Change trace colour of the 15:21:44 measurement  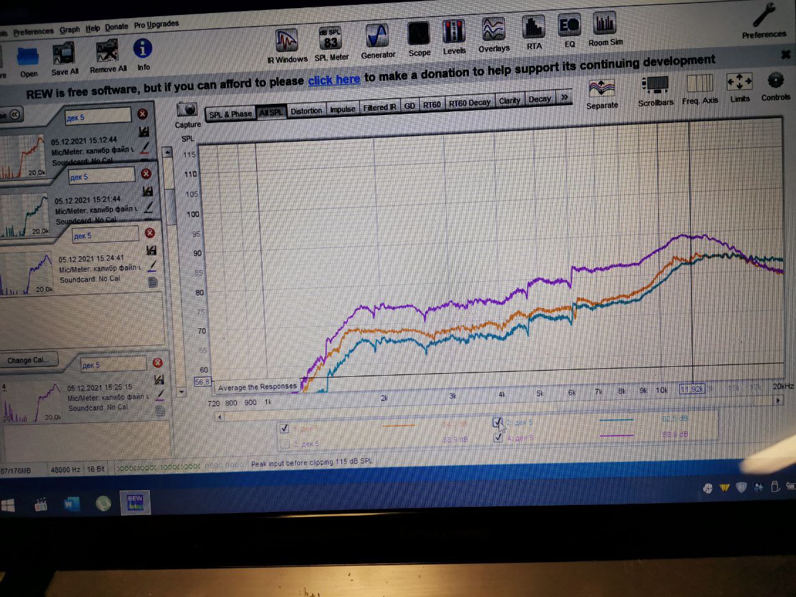click(x=149, y=207)
